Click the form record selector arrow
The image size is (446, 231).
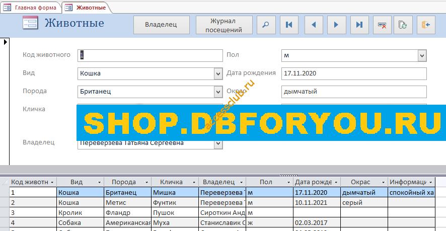point(5,42)
